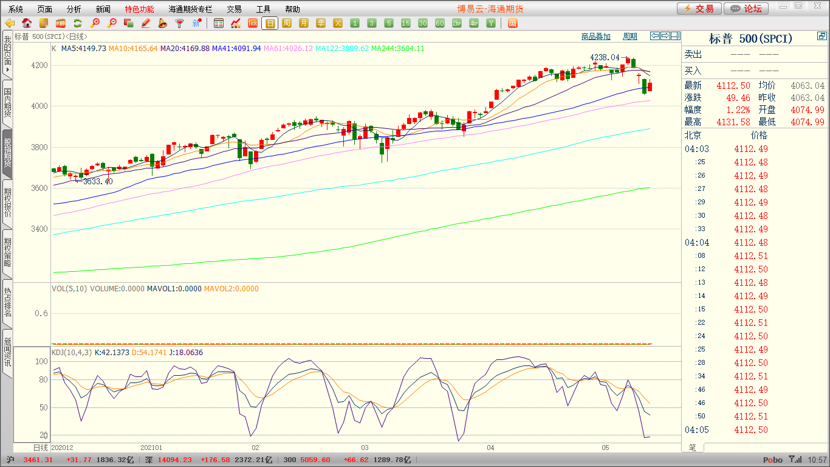Select the 1-minute period button
Viewport: 830px width, 467px height.
click(355, 23)
